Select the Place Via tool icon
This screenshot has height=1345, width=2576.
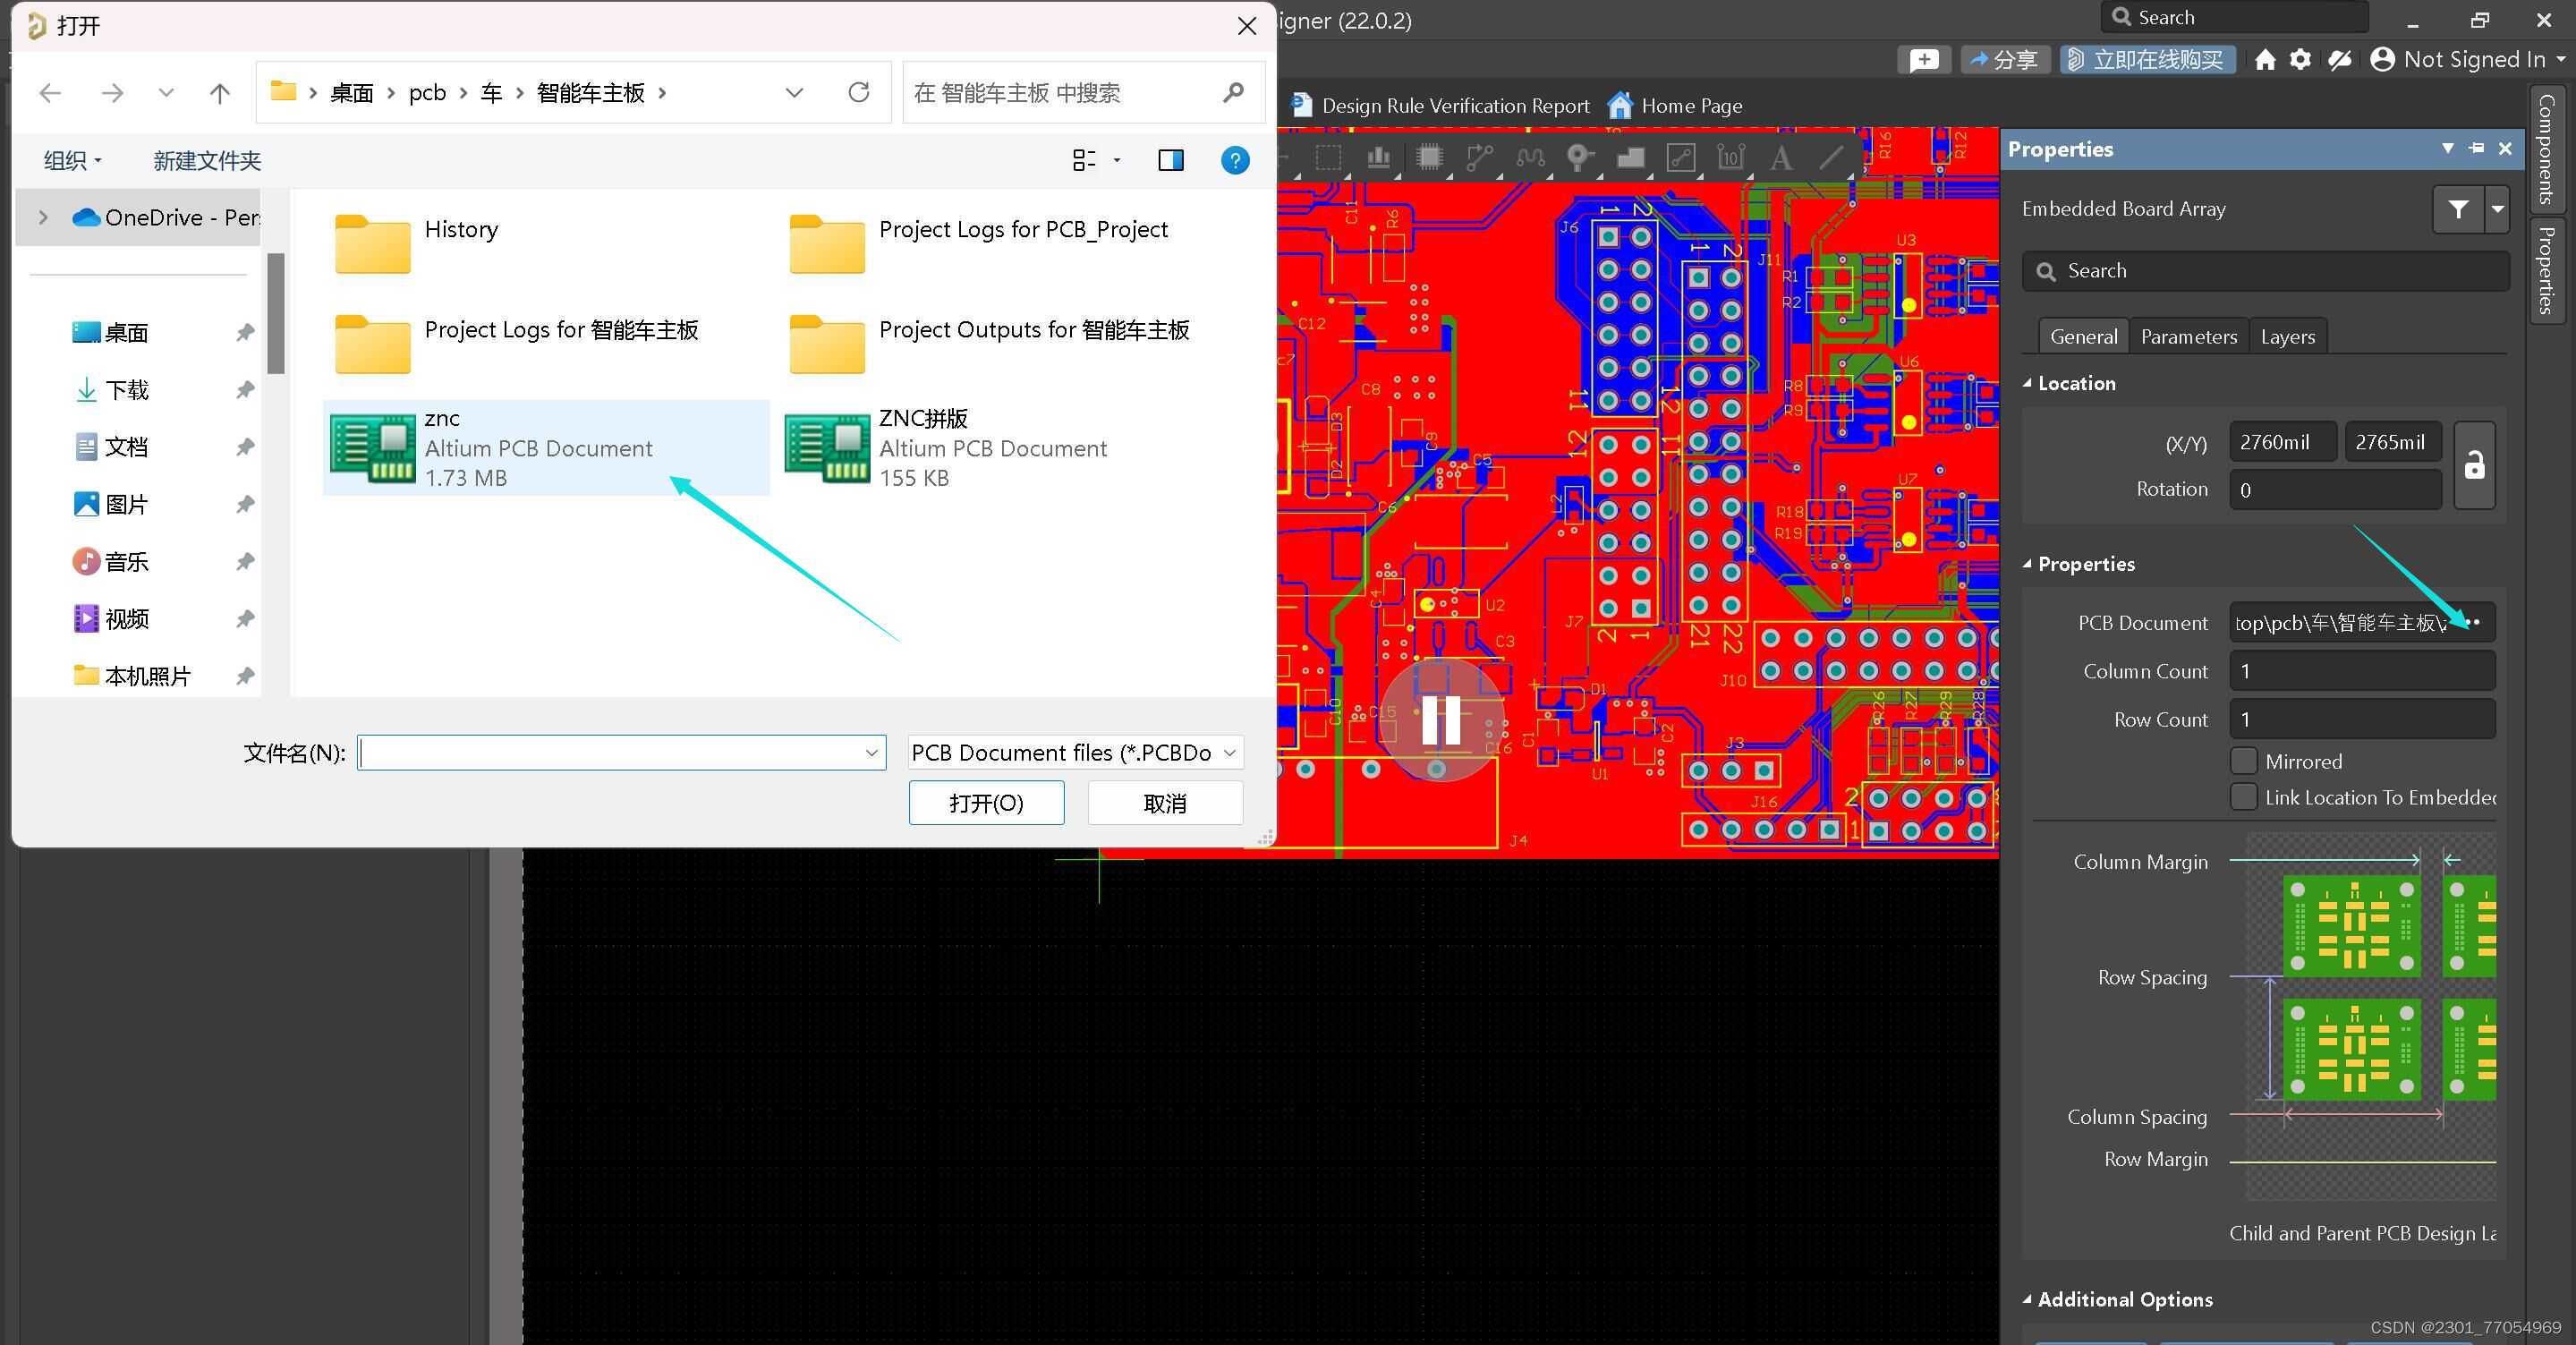(x=1579, y=157)
